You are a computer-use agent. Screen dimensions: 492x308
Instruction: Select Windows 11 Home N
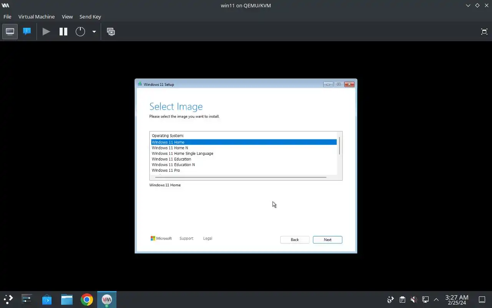coord(244,148)
